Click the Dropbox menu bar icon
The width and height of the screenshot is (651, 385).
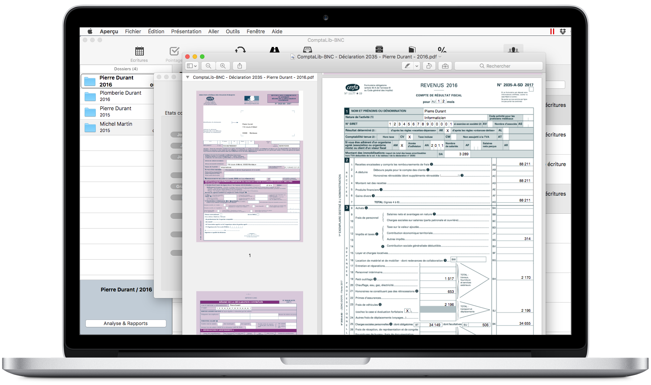click(563, 31)
